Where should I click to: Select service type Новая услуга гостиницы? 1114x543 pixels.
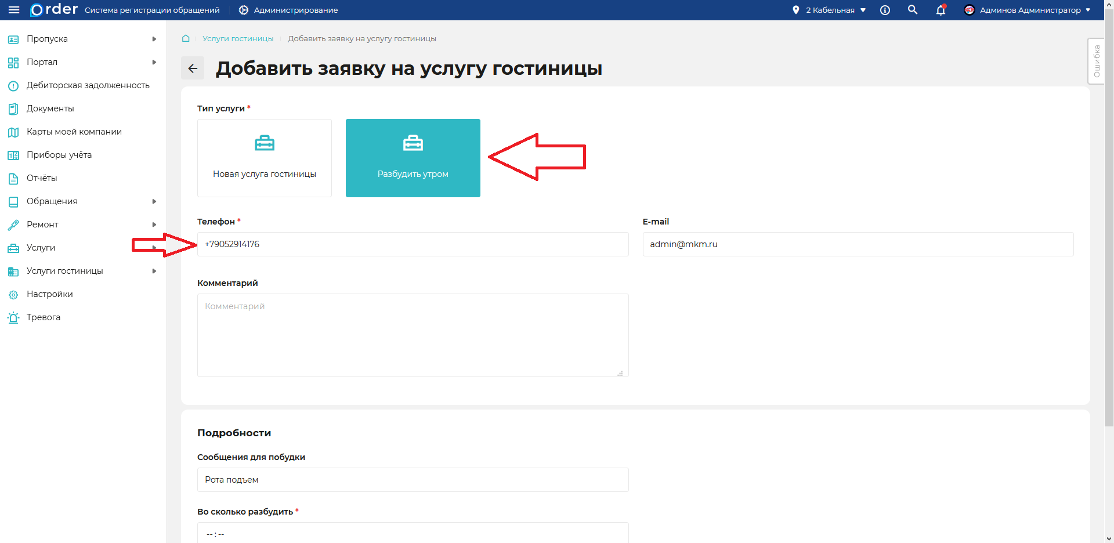pos(264,158)
